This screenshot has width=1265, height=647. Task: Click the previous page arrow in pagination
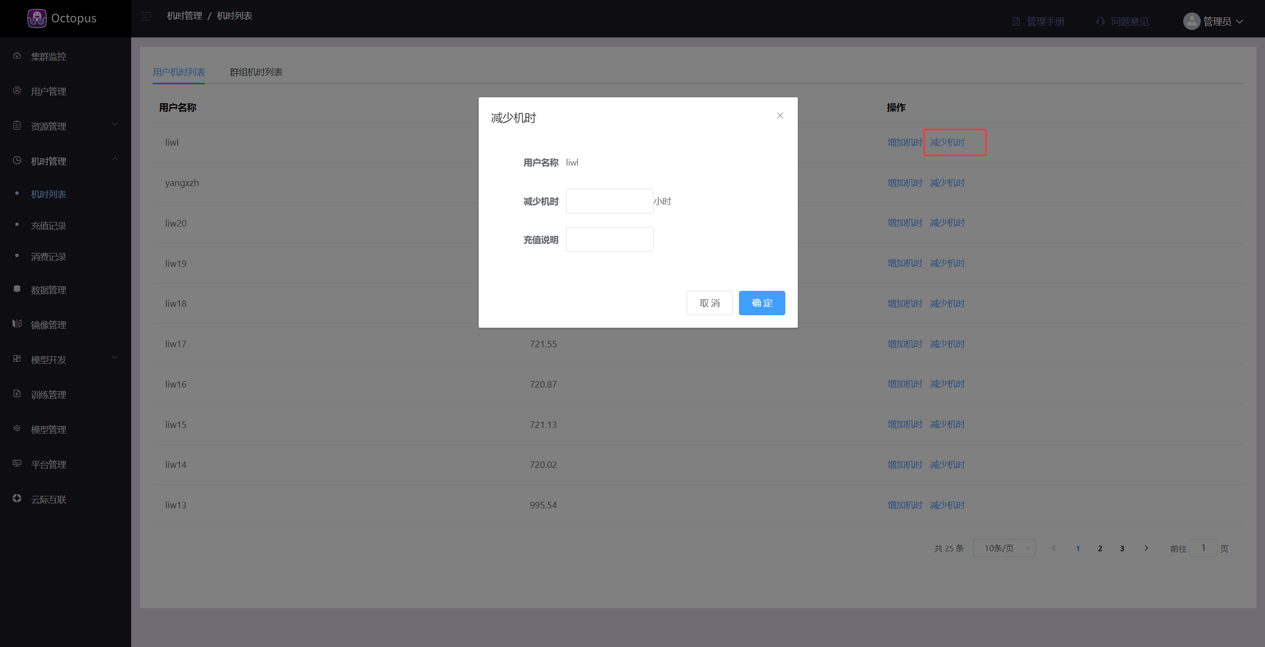pyautogui.click(x=1054, y=548)
